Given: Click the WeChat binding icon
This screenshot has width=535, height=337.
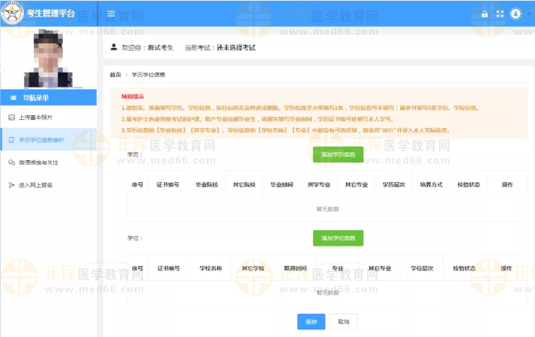Looking at the screenshot, I should pos(10,163).
